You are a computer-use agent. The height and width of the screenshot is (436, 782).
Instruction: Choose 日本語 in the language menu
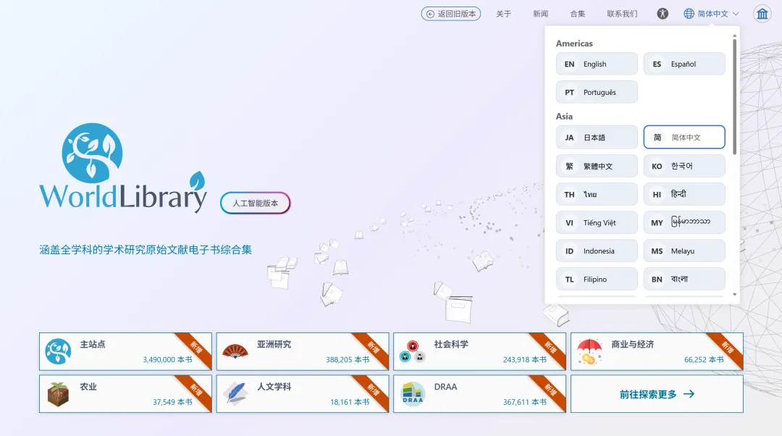pos(597,137)
